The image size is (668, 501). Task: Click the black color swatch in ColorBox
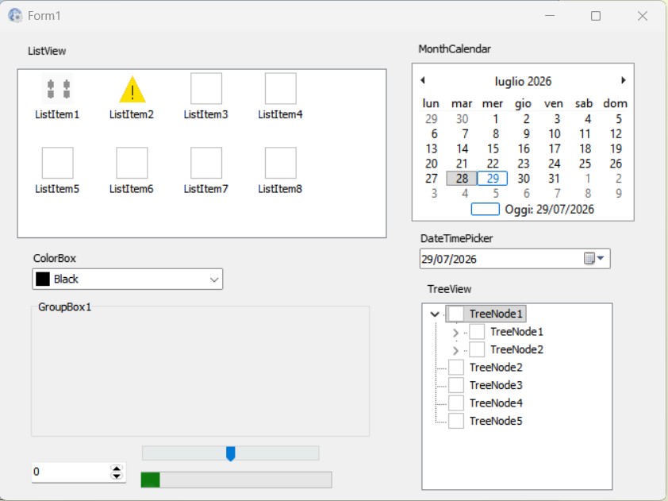click(x=43, y=279)
